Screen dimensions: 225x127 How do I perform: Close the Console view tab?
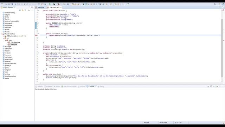pyautogui.click(x=95, y=86)
